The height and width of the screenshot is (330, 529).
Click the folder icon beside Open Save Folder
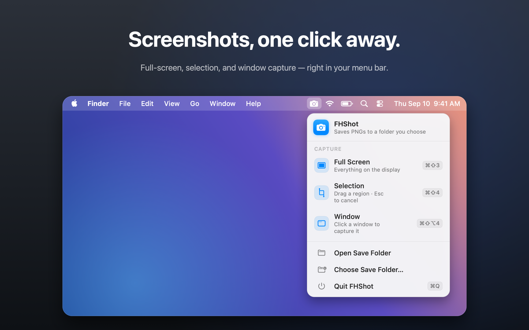click(321, 253)
